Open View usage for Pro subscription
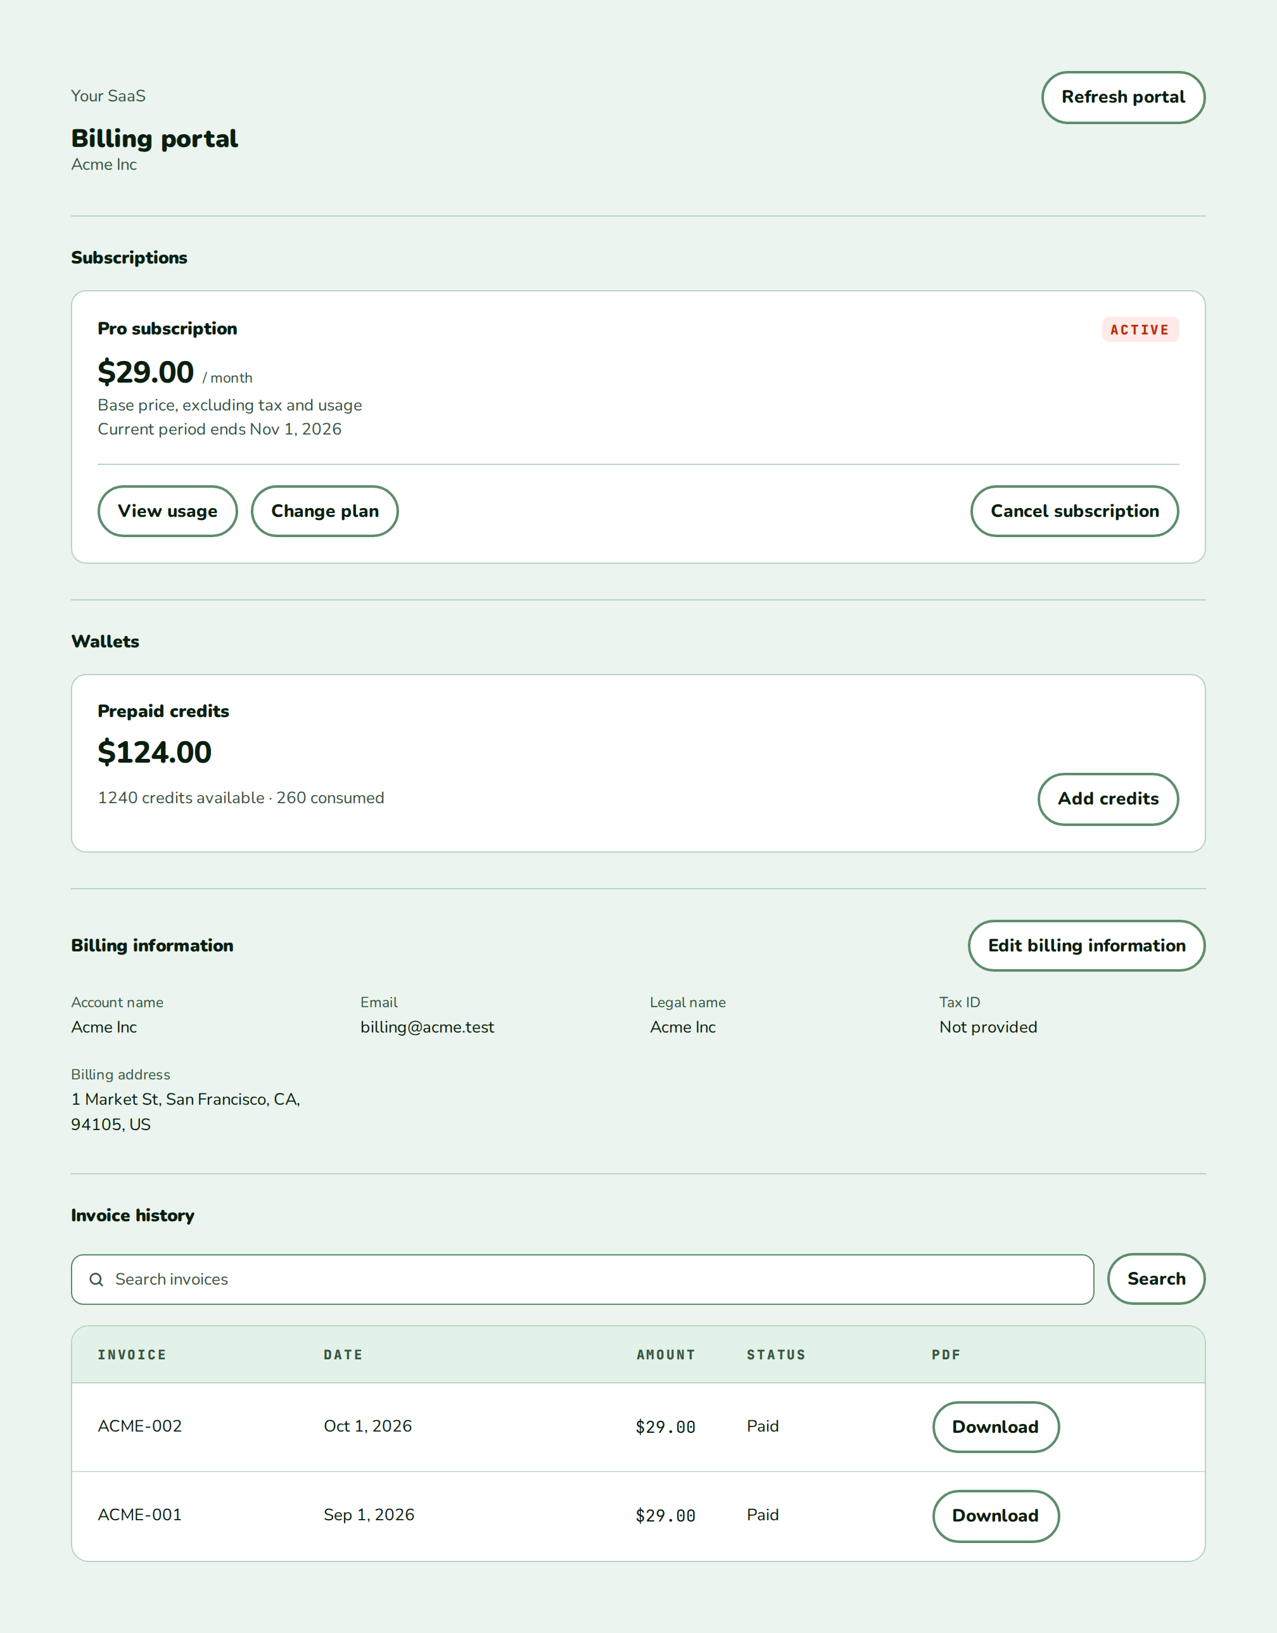This screenshot has width=1277, height=1633. (167, 511)
